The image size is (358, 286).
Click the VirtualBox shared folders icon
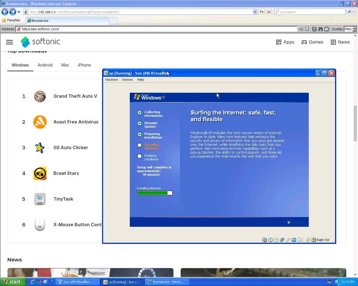(x=294, y=240)
